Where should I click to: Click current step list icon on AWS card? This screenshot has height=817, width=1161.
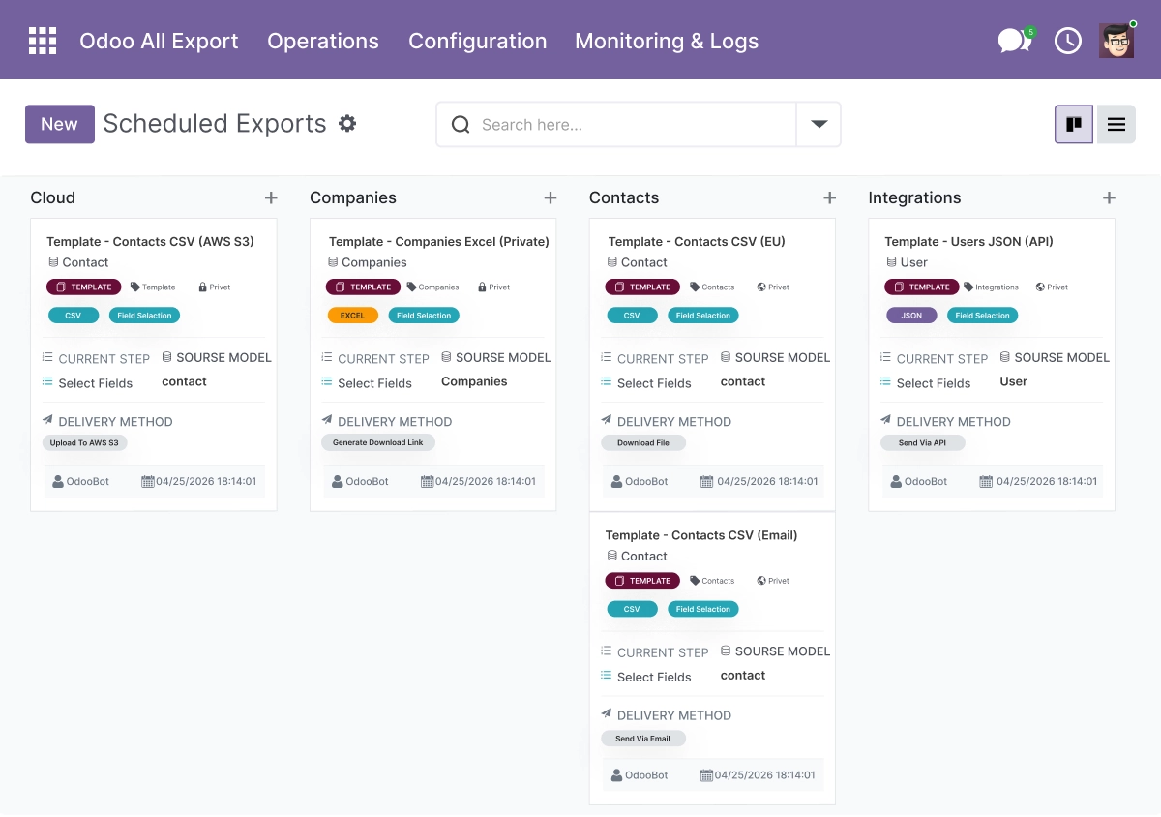pos(47,357)
